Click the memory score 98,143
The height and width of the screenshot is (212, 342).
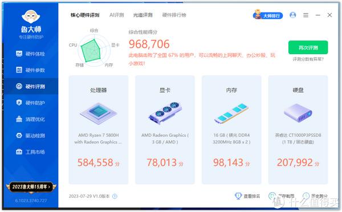coord(228,162)
